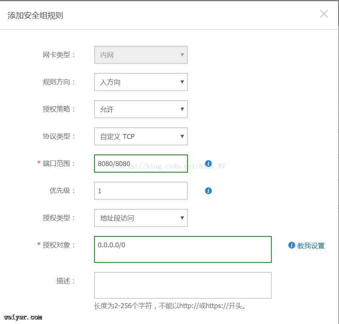Close the 添加安全组规则 dialog

pyautogui.click(x=324, y=14)
